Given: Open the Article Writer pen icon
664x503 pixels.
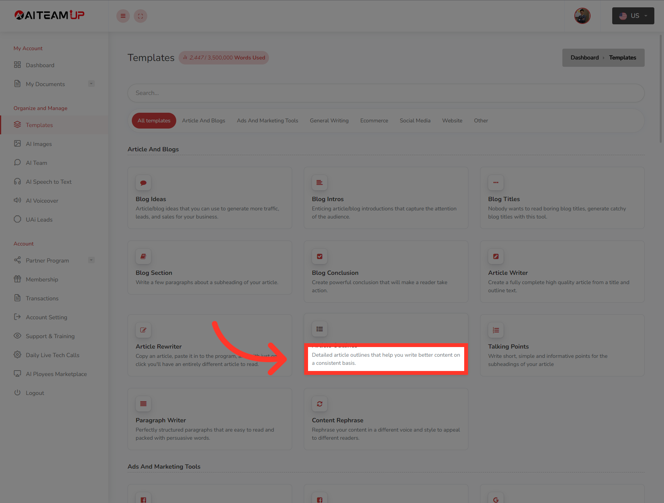Looking at the screenshot, I should [x=495, y=256].
